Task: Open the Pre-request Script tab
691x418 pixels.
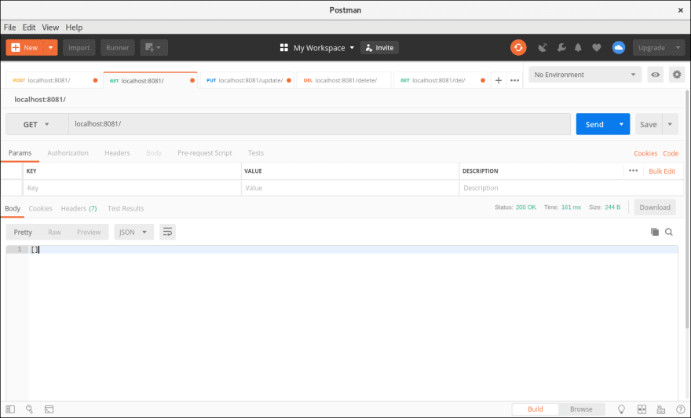Action: (204, 153)
